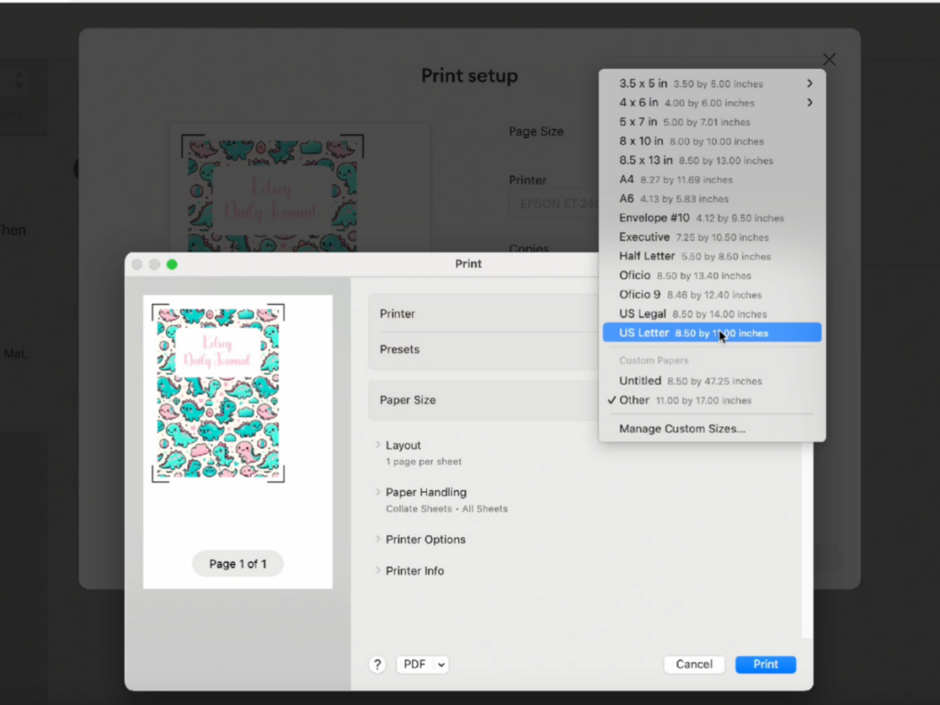940x705 pixels.
Task: Select Oficio 9 paper size
Action: point(711,295)
